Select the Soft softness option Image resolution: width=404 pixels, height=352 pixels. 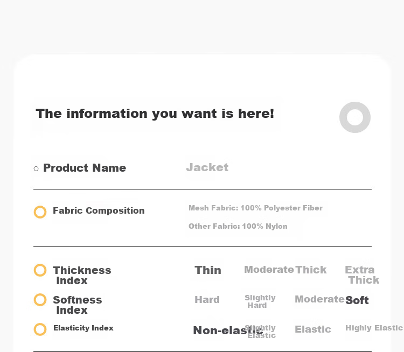point(357,300)
